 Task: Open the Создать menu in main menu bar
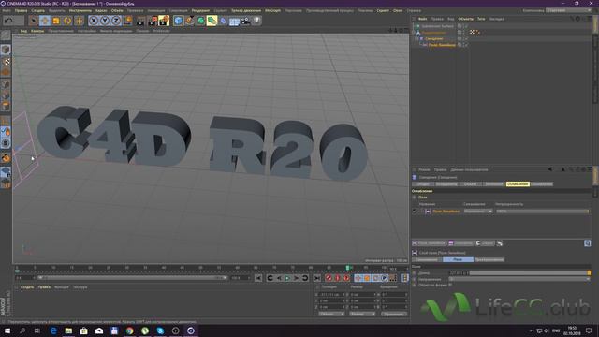click(37, 10)
